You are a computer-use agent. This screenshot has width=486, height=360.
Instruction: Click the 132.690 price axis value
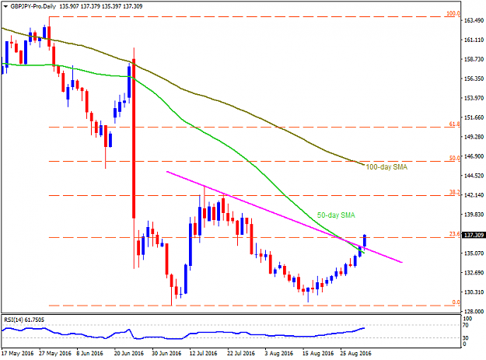tap(474, 273)
